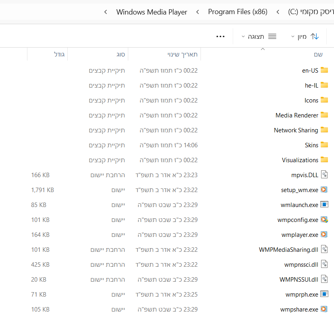This screenshot has height=320, width=334.
Task: Select the wmplayer.exe file name
Action: coord(300,234)
